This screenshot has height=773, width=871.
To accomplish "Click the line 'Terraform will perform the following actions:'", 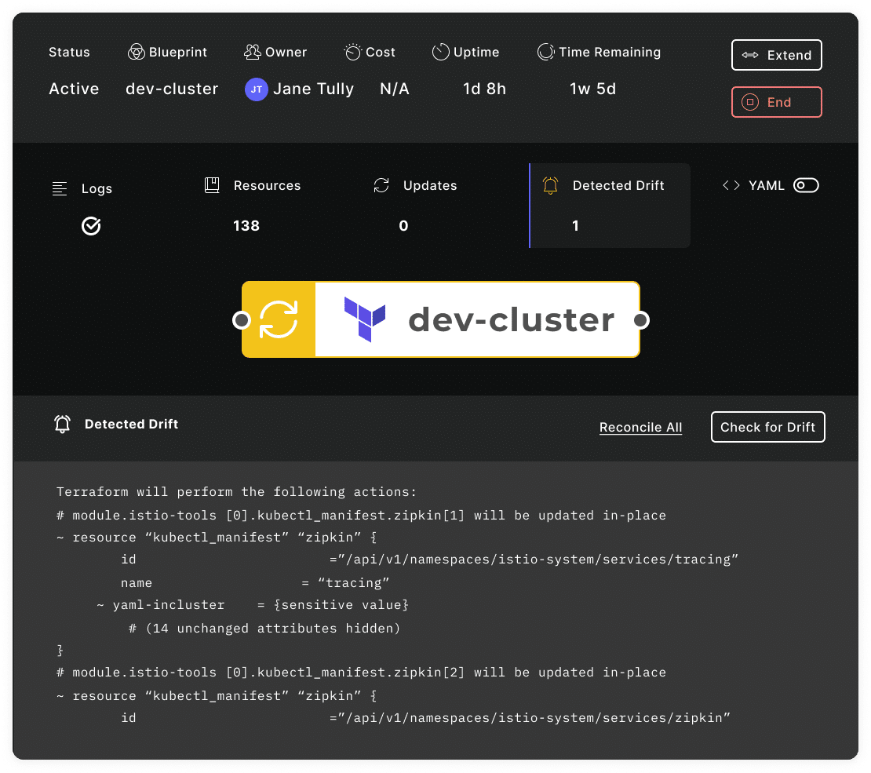I will (236, 492).
